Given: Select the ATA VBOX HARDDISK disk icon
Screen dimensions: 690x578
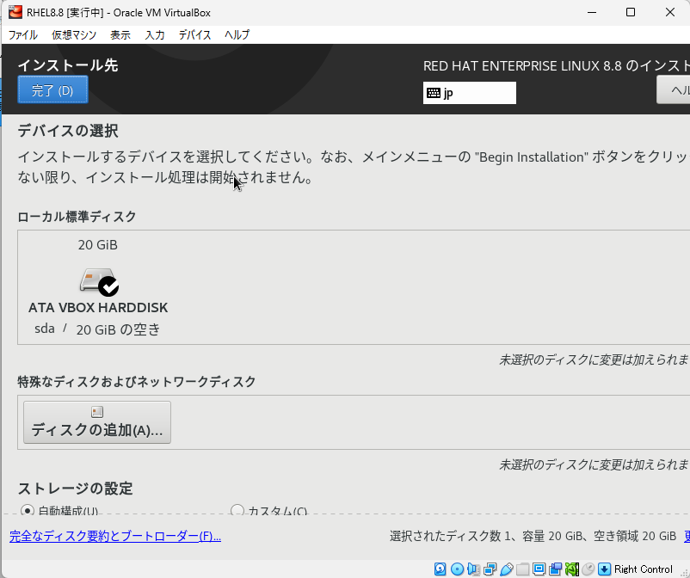Looking at the screenshot, I should 99,281.
